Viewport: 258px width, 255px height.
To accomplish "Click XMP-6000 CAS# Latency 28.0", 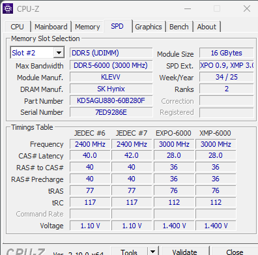I will (216, 155).
